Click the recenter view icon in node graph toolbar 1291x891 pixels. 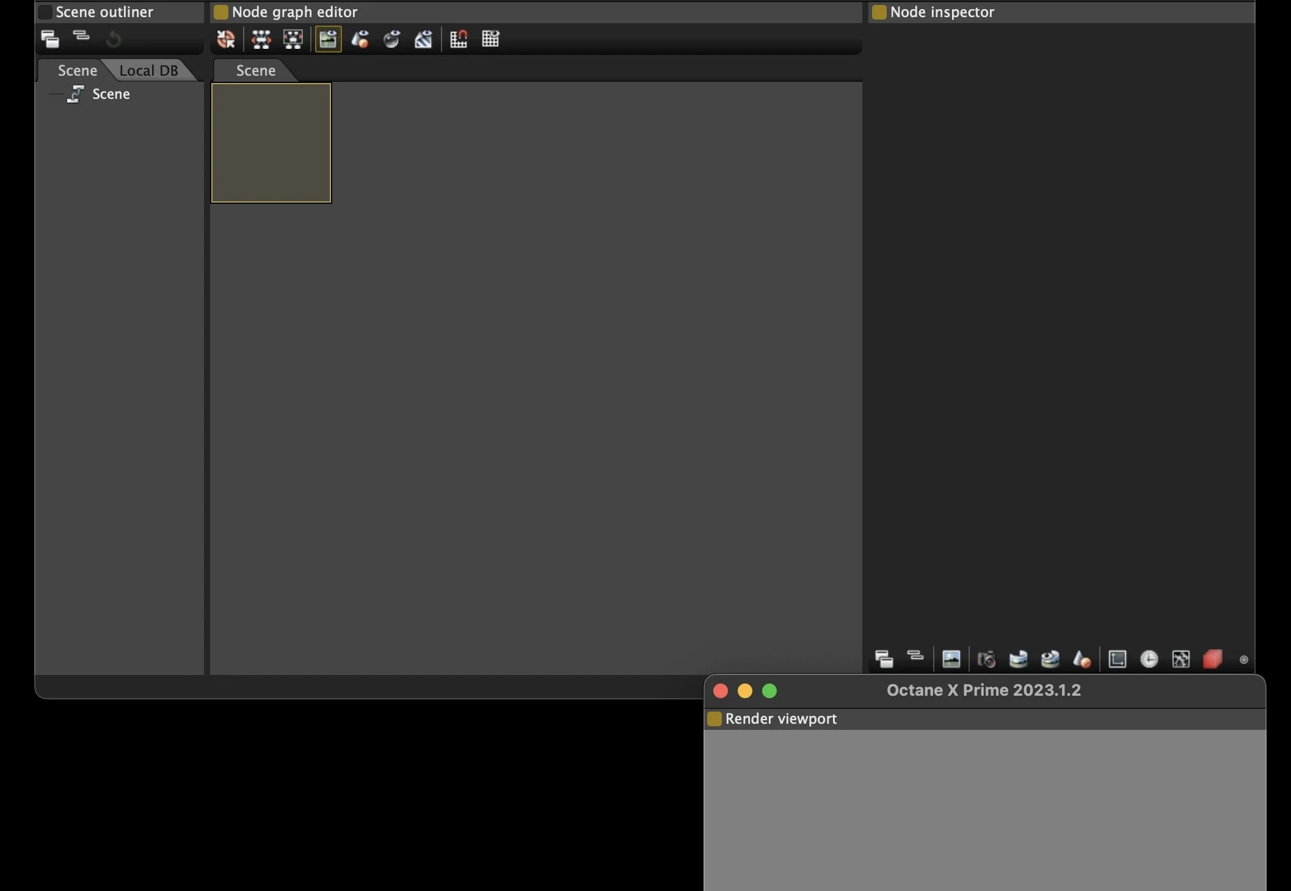pyautogui.click(x=225, y=40)
